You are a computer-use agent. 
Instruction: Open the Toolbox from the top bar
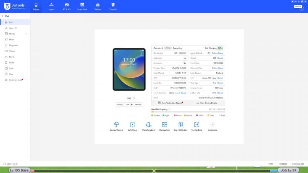tap(97, 5)
